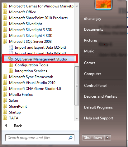This screenshot has width=128, height=147.
Task: Open Documents from the Start menu
Action: (93, 29)
